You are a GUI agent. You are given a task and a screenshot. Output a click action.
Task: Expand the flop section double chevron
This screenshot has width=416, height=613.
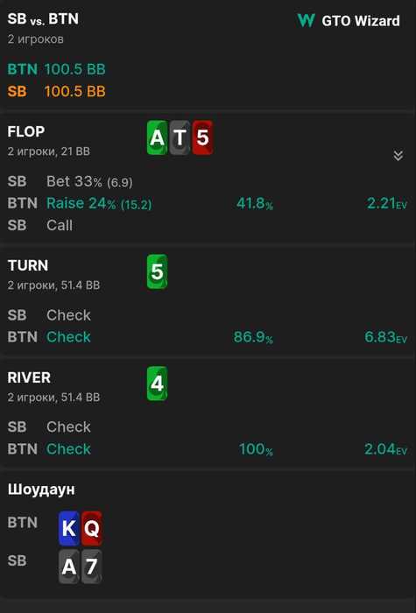coord(398,156)
